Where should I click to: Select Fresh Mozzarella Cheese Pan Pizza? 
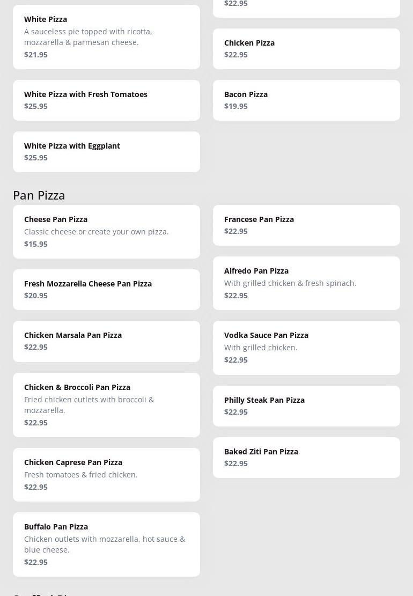(x=106, y=290)
